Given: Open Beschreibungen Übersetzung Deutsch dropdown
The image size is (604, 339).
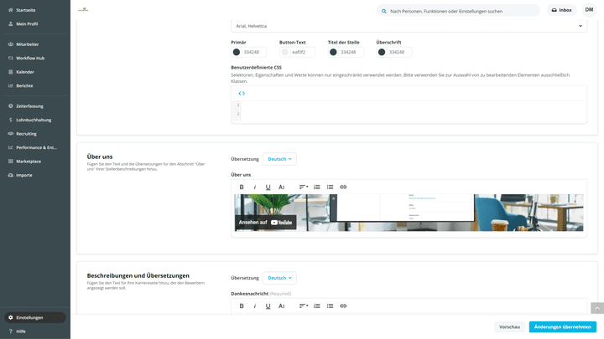Looking at the screenshot, I should point(279,278).
